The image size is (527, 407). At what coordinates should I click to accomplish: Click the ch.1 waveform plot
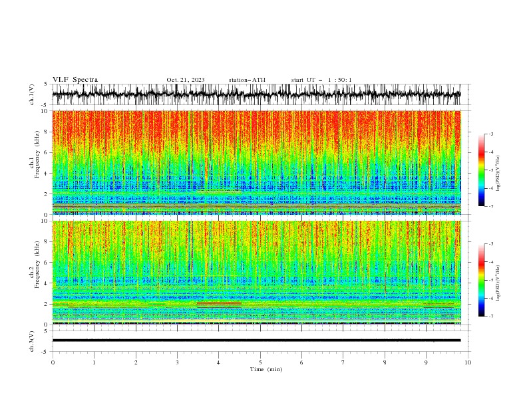coord(257,94)
